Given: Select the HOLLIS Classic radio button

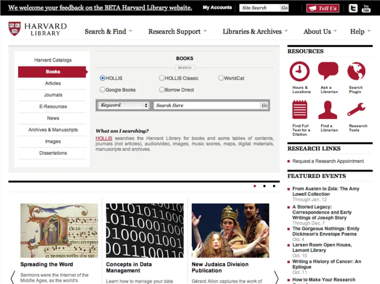Looking at the screenshot, I should coord(162,78).
